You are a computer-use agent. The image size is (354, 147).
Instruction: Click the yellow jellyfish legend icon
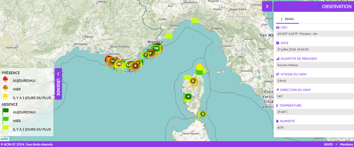point(6,97)
